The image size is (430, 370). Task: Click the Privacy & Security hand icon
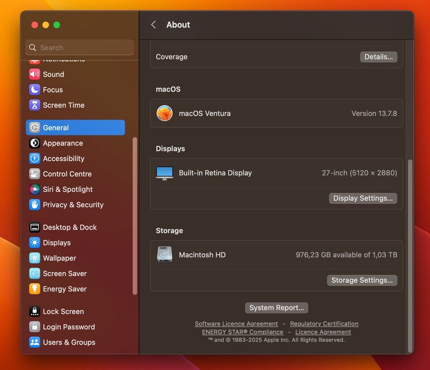coord(34,205)
